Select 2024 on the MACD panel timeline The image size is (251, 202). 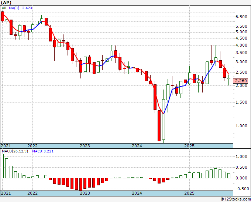(x=137, y=193)
